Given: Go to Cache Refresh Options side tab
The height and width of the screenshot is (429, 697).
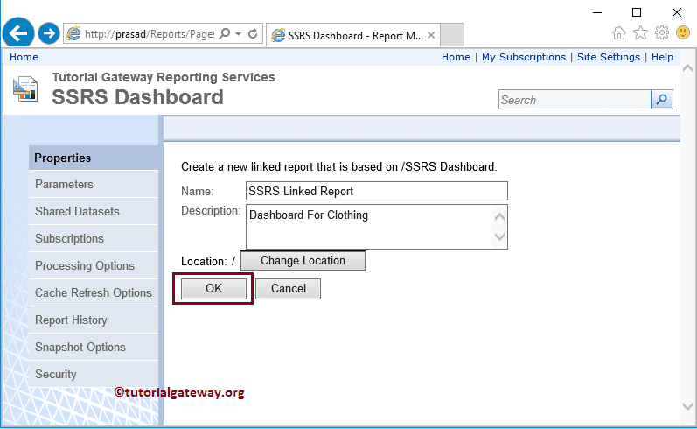Looking at the screenshot, I should tap(94, 292).
